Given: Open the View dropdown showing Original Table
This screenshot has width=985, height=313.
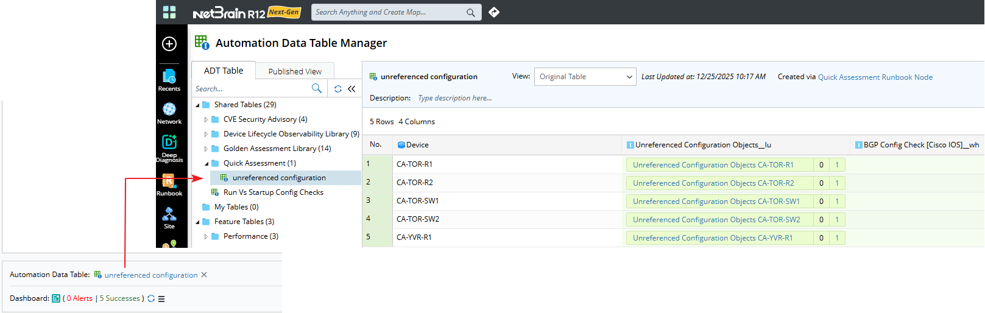Looking at the screenshot, I should [585, 77].
